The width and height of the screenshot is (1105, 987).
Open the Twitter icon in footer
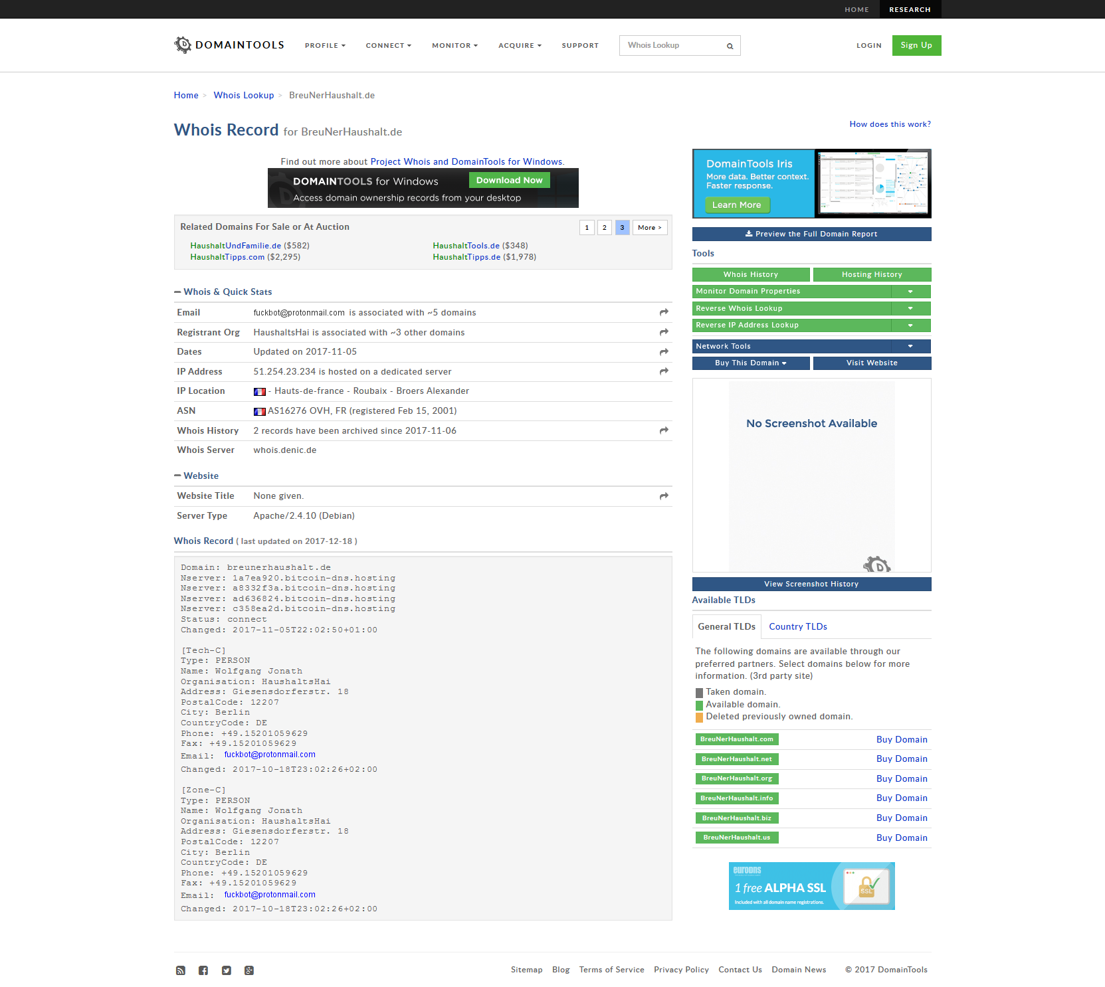[227, 970]
